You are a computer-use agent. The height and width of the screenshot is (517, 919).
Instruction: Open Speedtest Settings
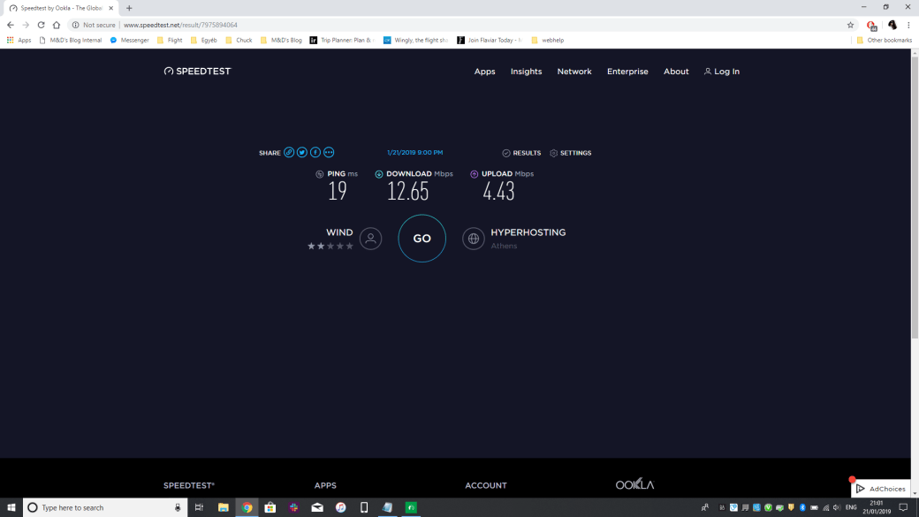click(x=570, y=153)
